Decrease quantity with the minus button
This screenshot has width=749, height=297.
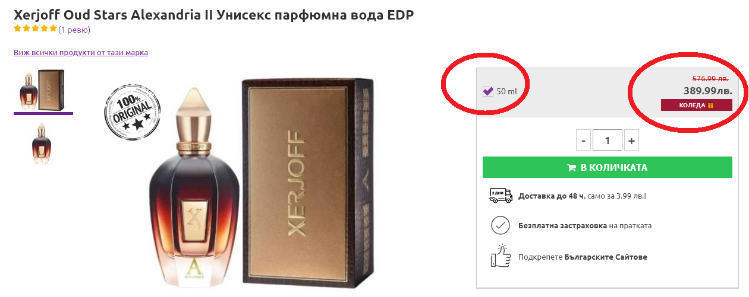pos(583,140)
